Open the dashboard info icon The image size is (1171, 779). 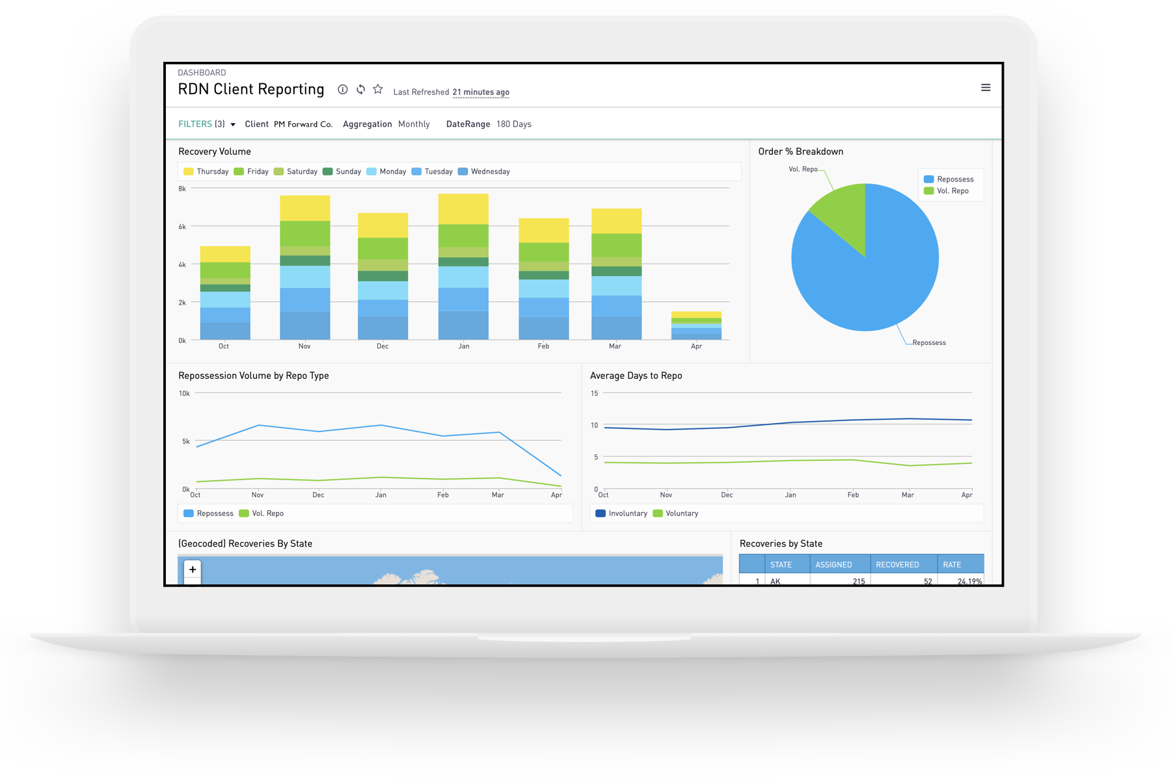343,89
